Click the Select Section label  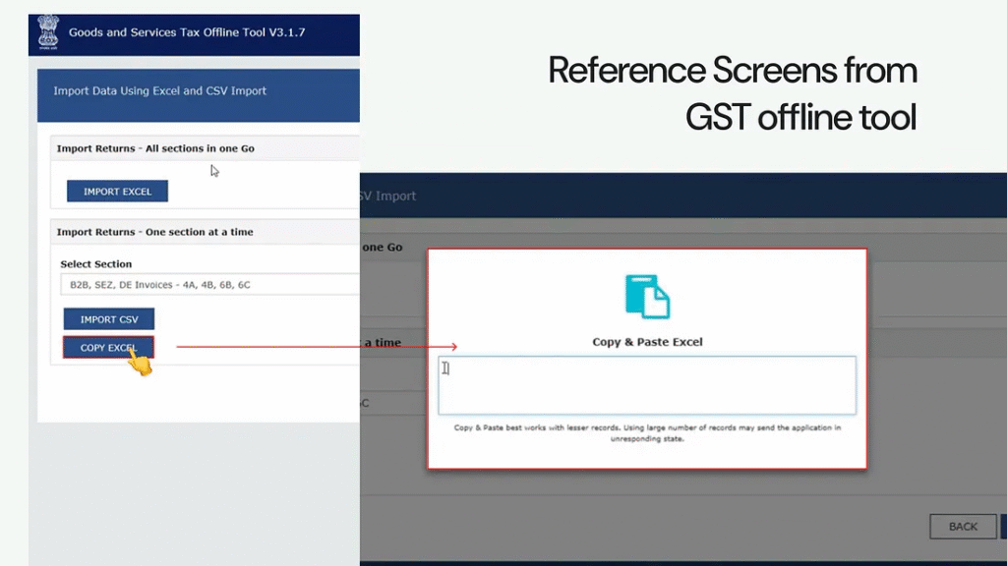[95, 264]
